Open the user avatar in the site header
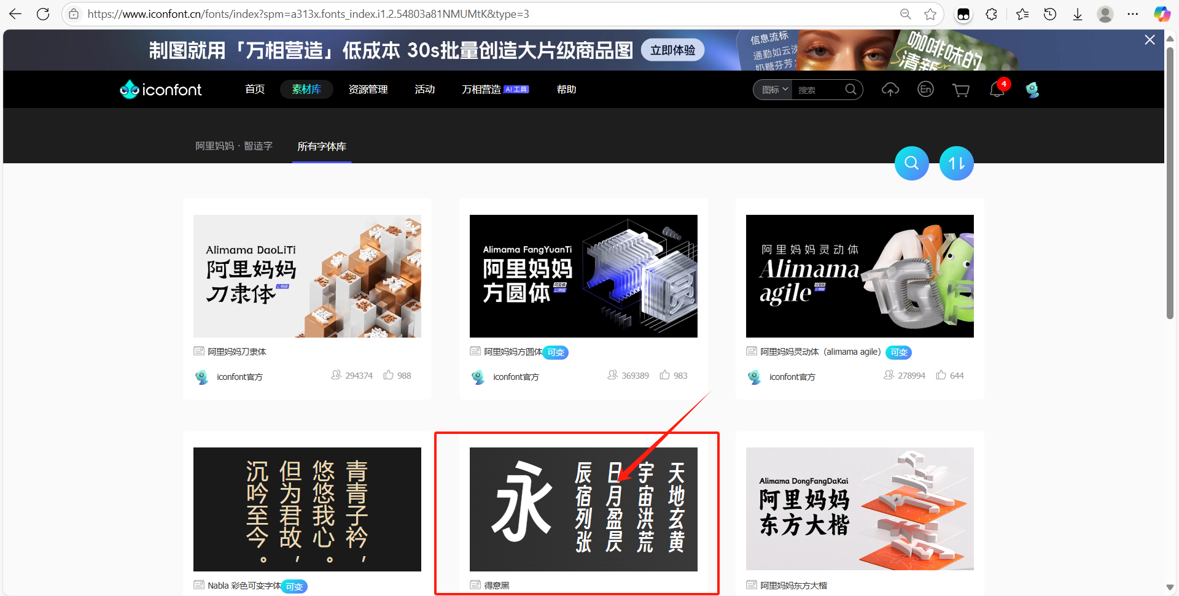Viewport: 1179px width, 596px height. 1032,90
